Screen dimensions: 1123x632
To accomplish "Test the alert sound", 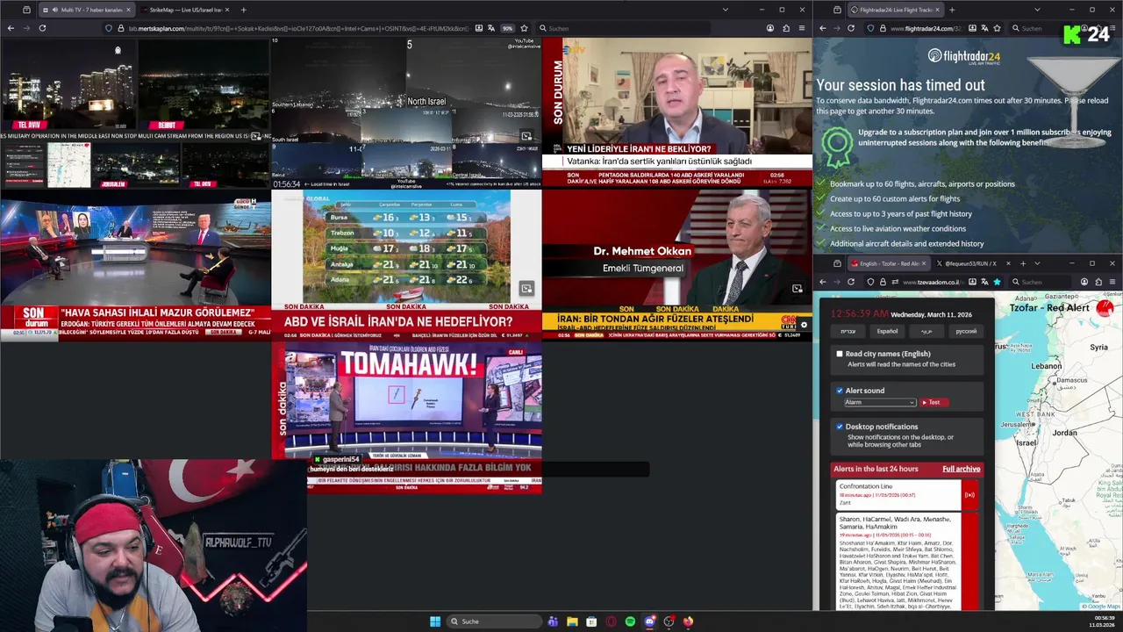I will (x=933, y=402).
